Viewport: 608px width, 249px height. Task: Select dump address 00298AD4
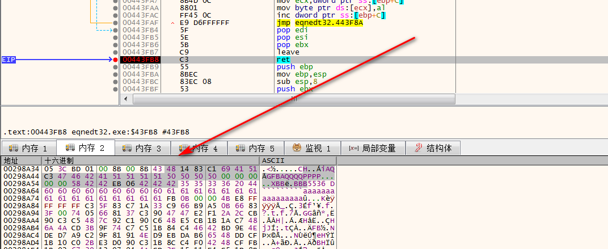pos(20,242)
